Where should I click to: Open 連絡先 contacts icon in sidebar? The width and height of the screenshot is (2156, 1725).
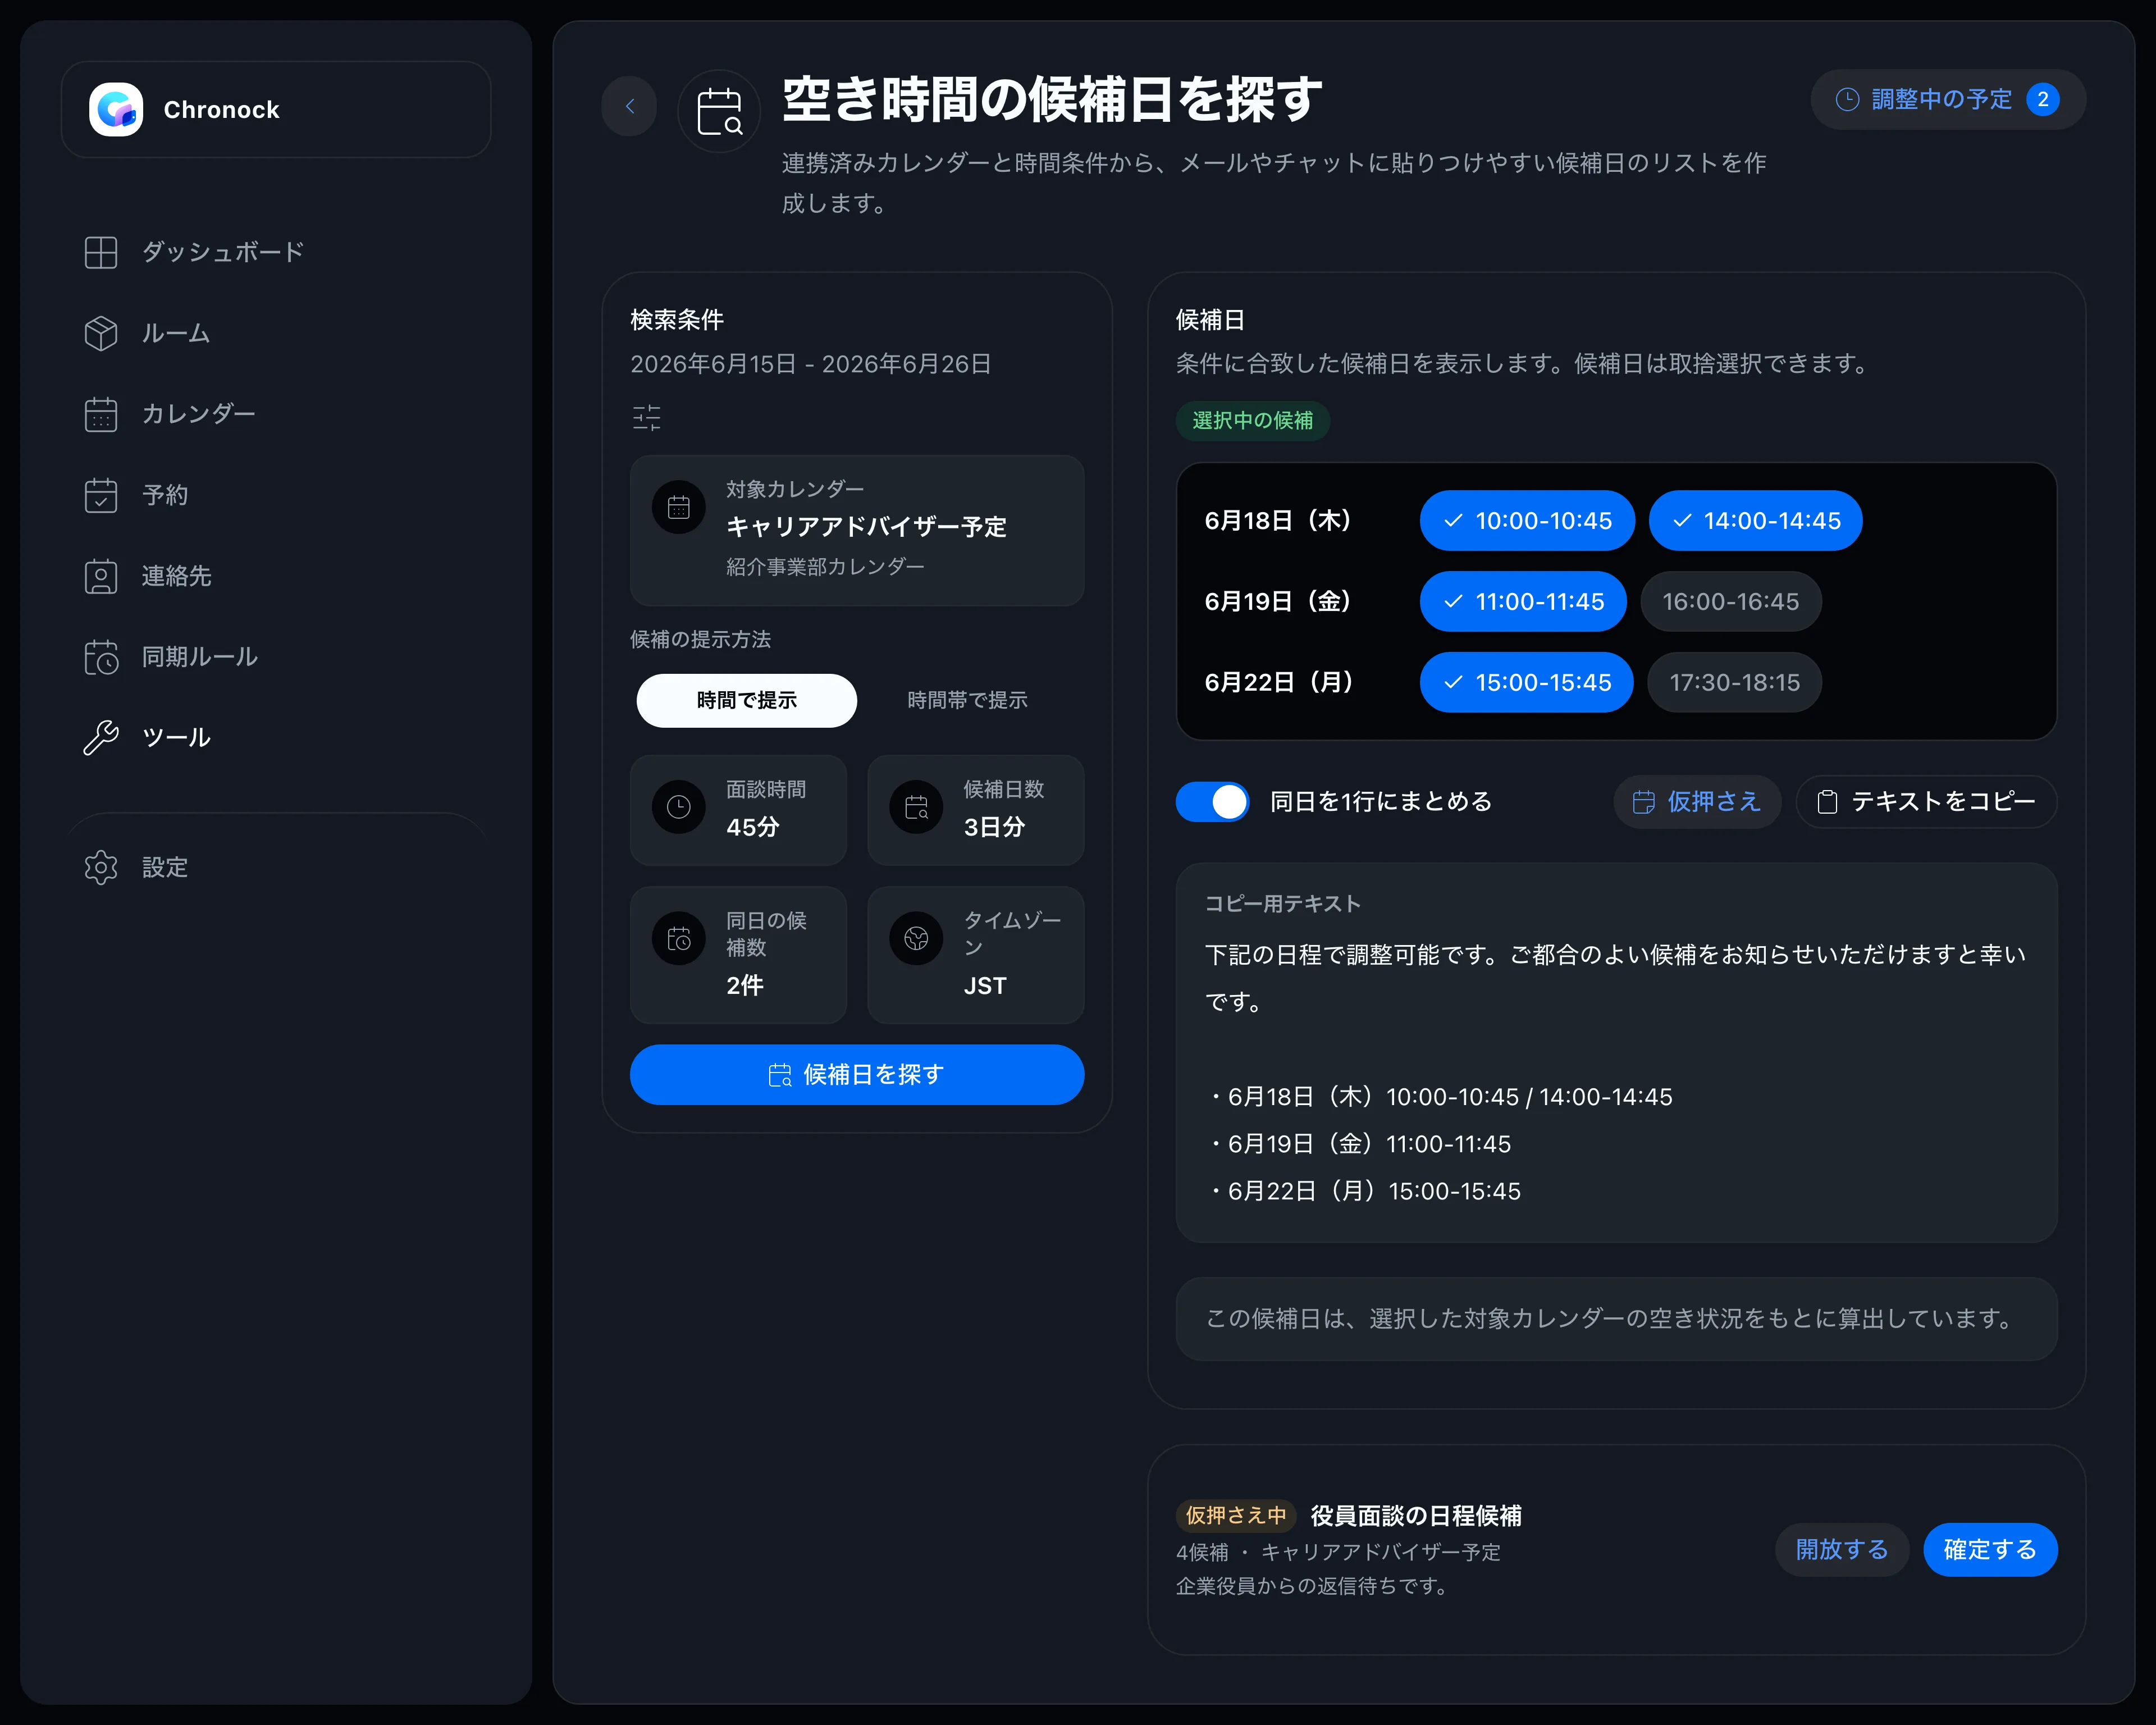(x=100, y=576)
